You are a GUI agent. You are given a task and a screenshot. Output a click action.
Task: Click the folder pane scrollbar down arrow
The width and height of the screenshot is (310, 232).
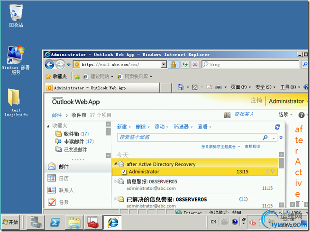(108, 155)
